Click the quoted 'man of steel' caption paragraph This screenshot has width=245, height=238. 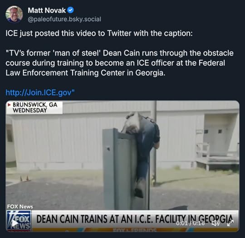119,63
